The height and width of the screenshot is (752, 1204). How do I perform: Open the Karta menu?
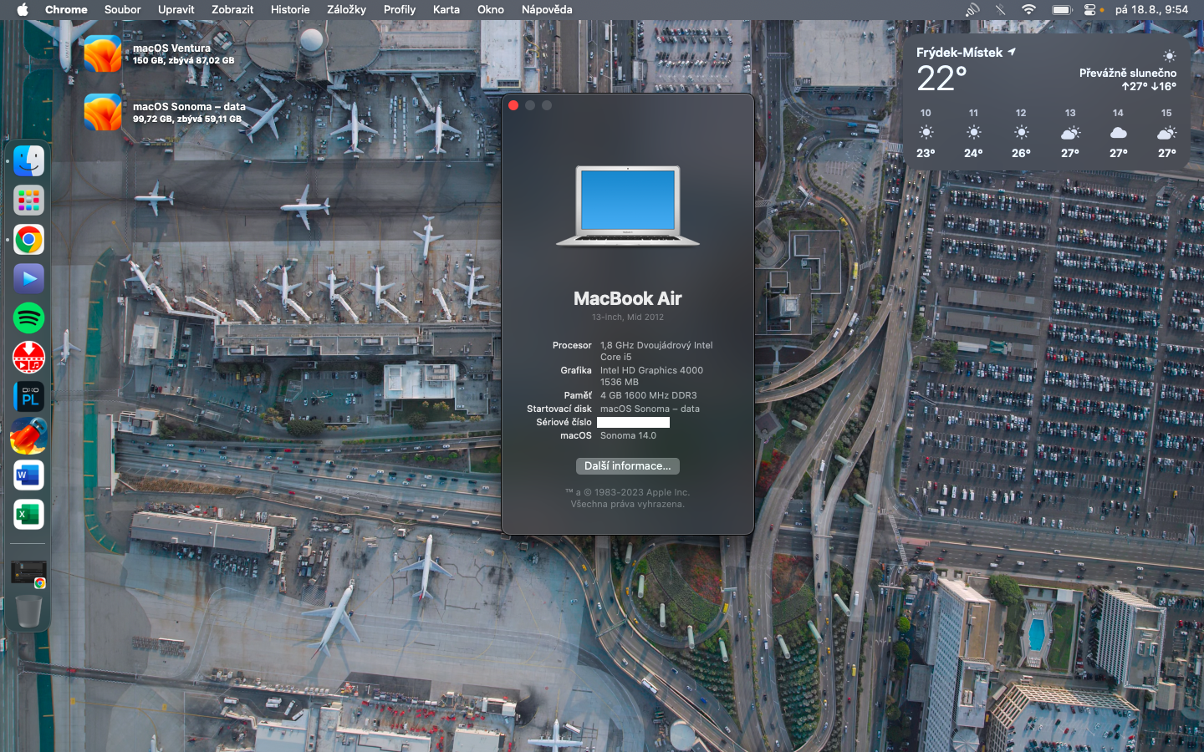pyautogui.click(x=446, y=10)
